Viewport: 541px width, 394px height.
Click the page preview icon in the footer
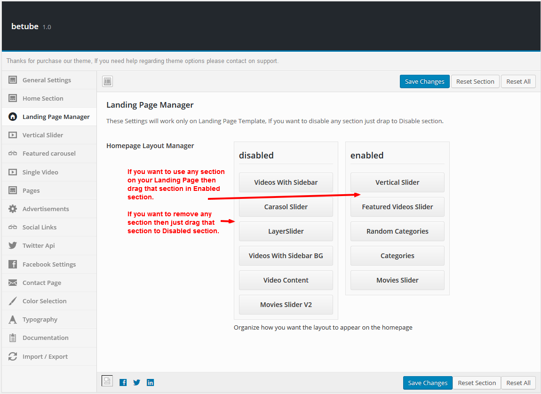107,382
